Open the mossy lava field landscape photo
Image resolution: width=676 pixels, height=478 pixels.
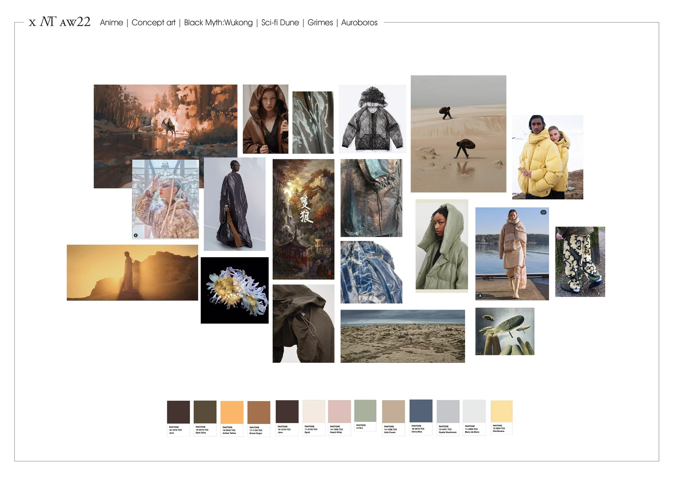tap(403, 336)
